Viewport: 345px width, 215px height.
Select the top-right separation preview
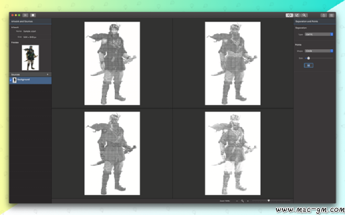point(232,63)
